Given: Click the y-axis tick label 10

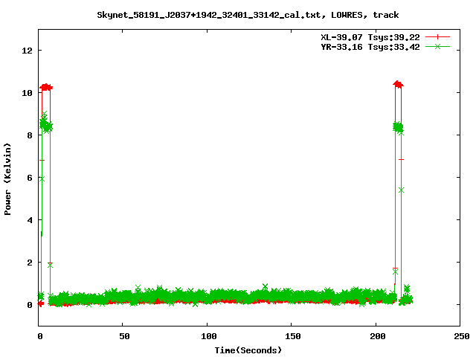Looking at the screenshot, I should click(27, 93).
